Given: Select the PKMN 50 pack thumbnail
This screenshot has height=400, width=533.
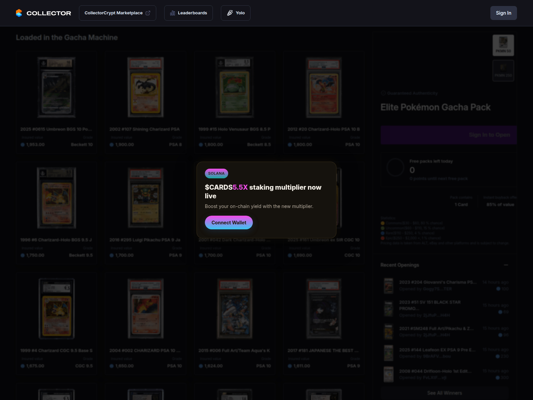Looking at the screenshot, I should click(x=503, y=45).
